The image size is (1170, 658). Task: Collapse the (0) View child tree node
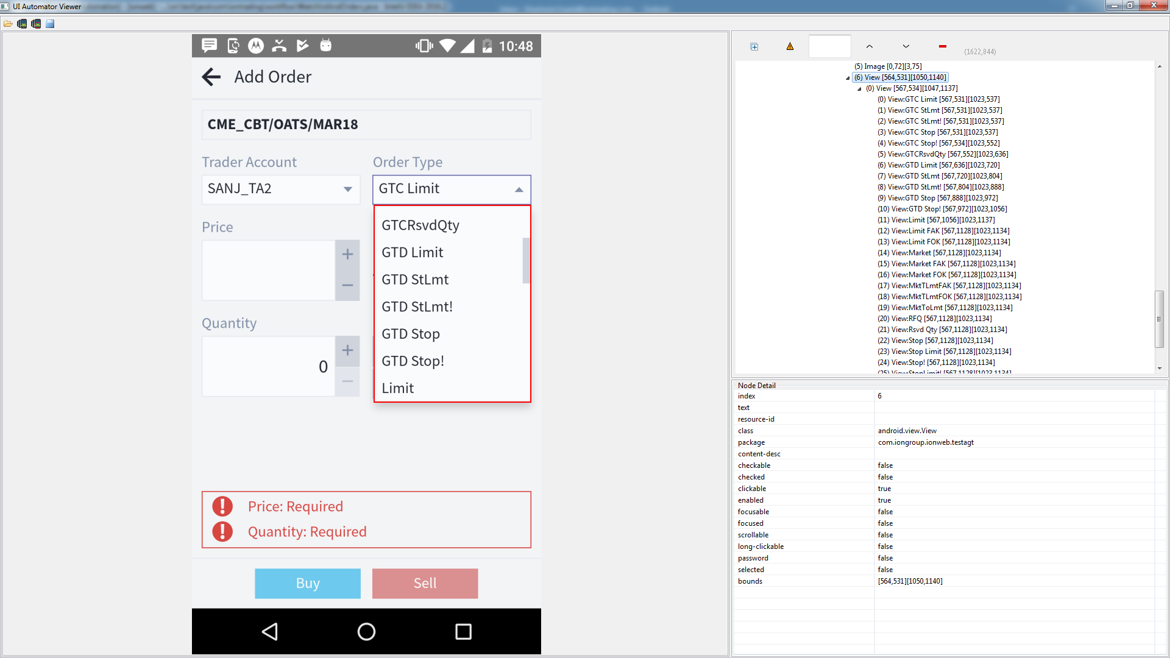[x=860, y=89]
